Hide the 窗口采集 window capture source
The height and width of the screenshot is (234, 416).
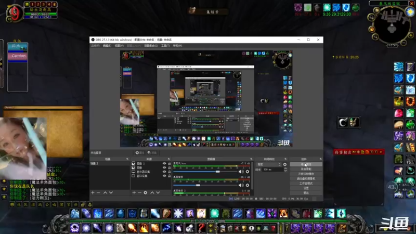pos(164,176)
